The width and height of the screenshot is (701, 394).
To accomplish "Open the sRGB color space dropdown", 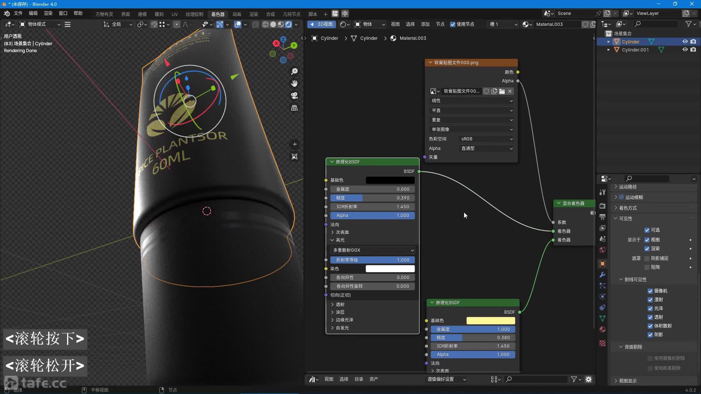I will pyautogui.click(x=486, y=139).
